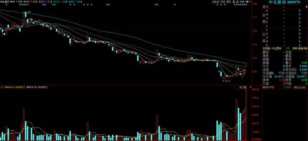Click the 叠 overlay chart icon
Screen dimensions: 308x141
click(234, 2)
